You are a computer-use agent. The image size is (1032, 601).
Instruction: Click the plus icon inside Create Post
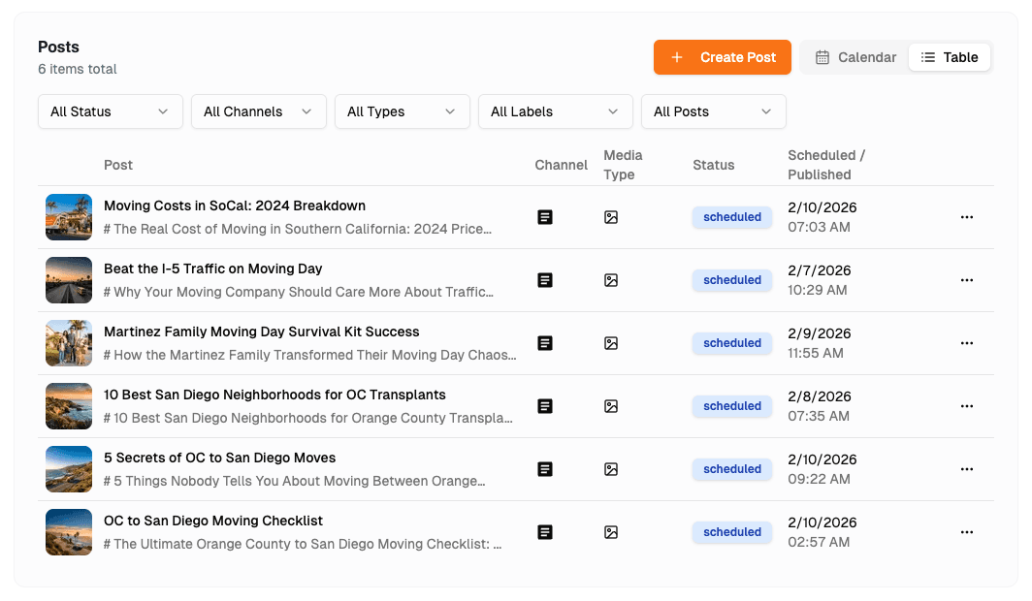676,57
